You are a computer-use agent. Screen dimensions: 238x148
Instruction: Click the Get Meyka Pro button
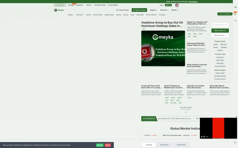click(x=60, y=5)
